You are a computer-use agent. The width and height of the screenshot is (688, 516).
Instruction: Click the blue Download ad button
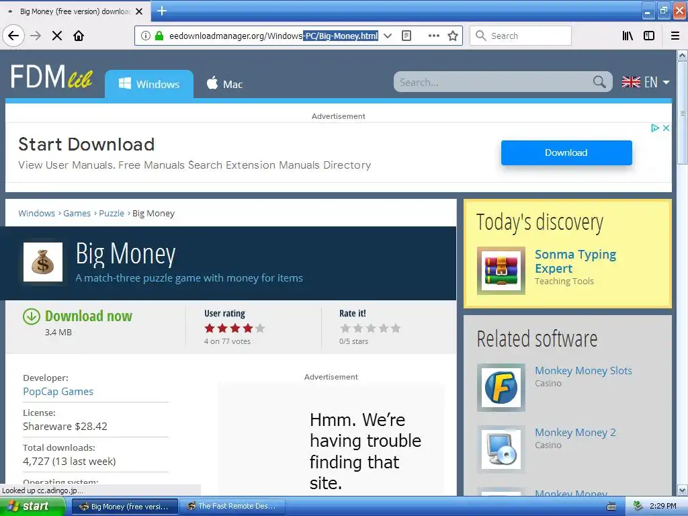pyautogui.click(x=566, y=153)
